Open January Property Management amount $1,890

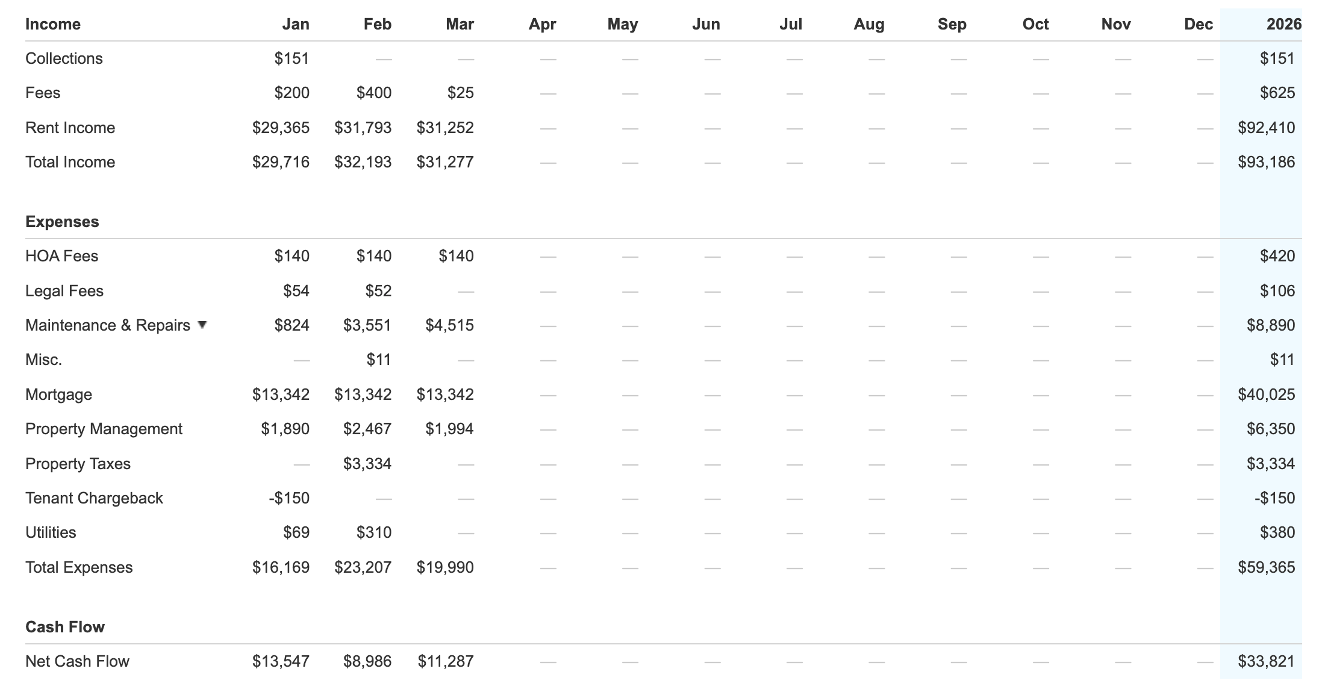285,429
